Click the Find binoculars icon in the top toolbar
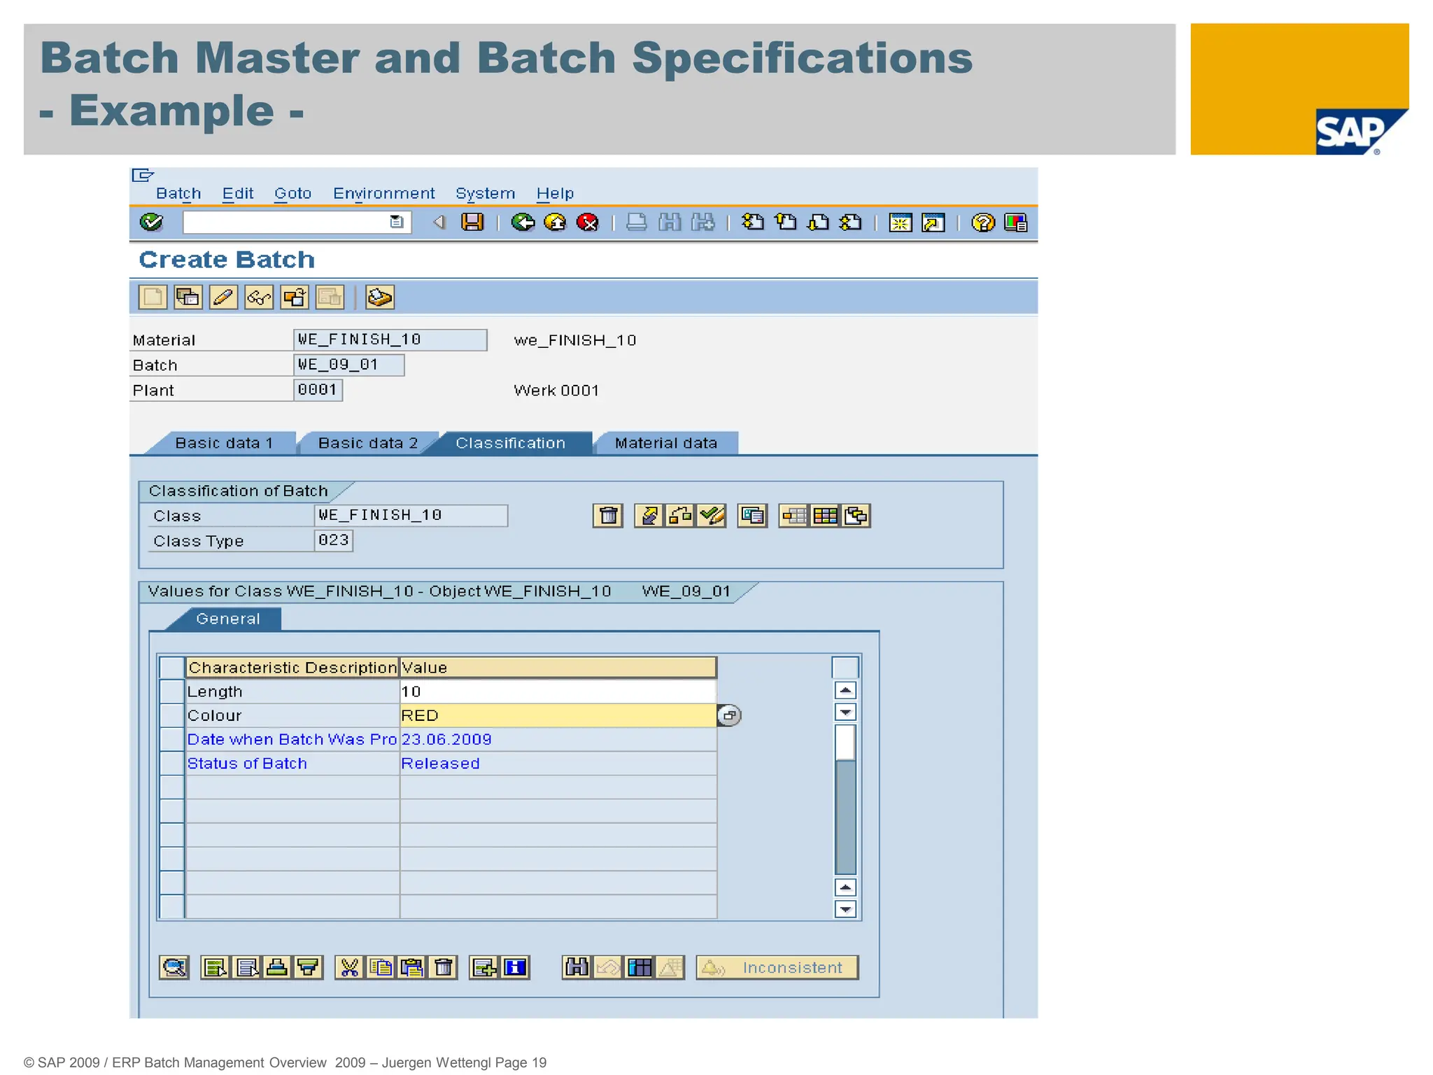The image size is (1433, 1075). coord(670,223)
